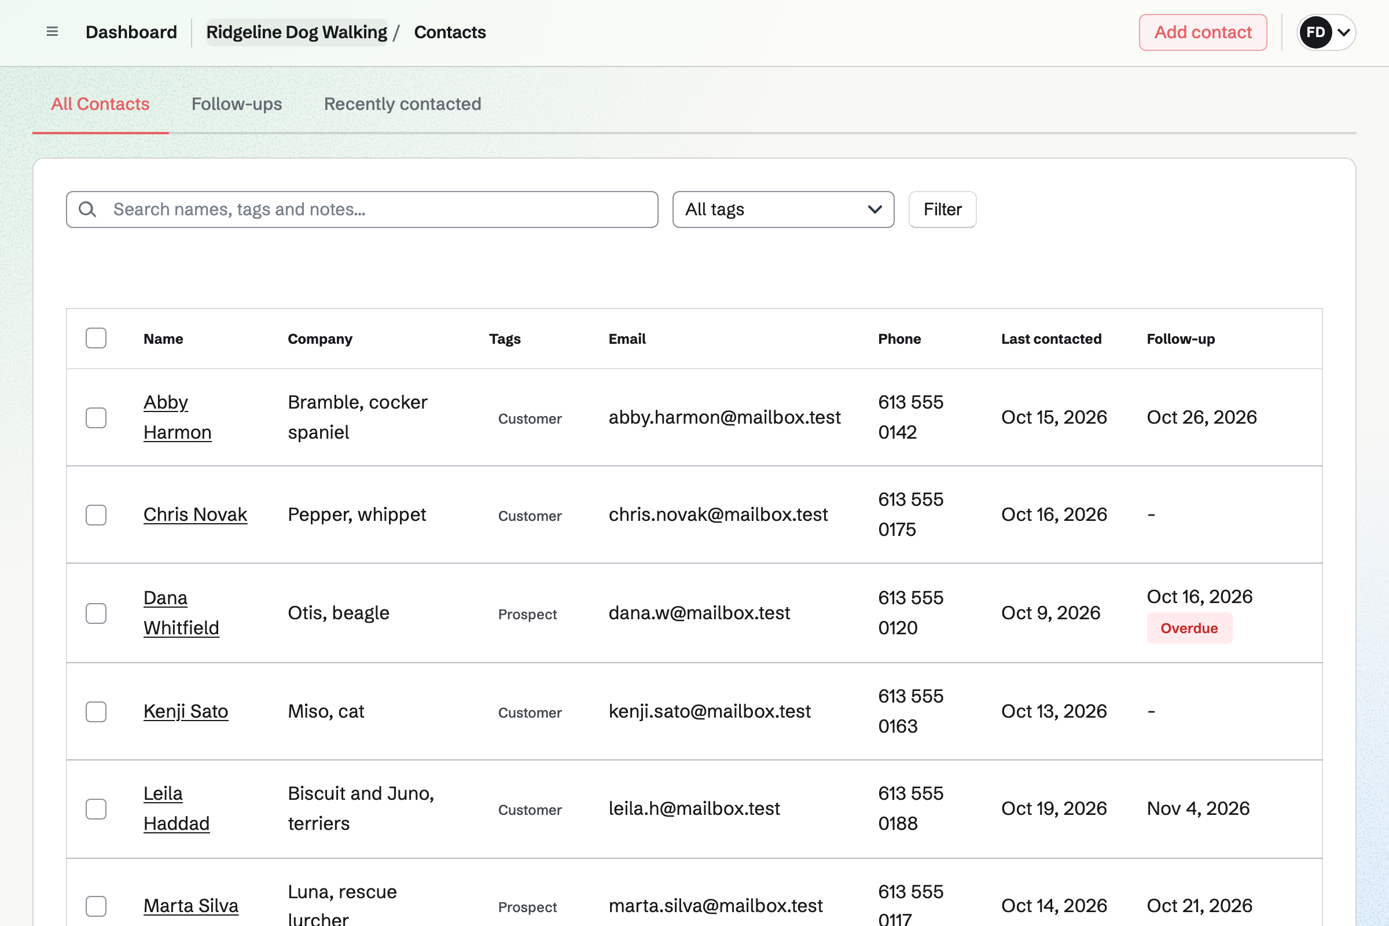Viewport: 1389px width, 926px height.
Task: Open Chris Novak contact link
Action: click(x=196, y=515)
